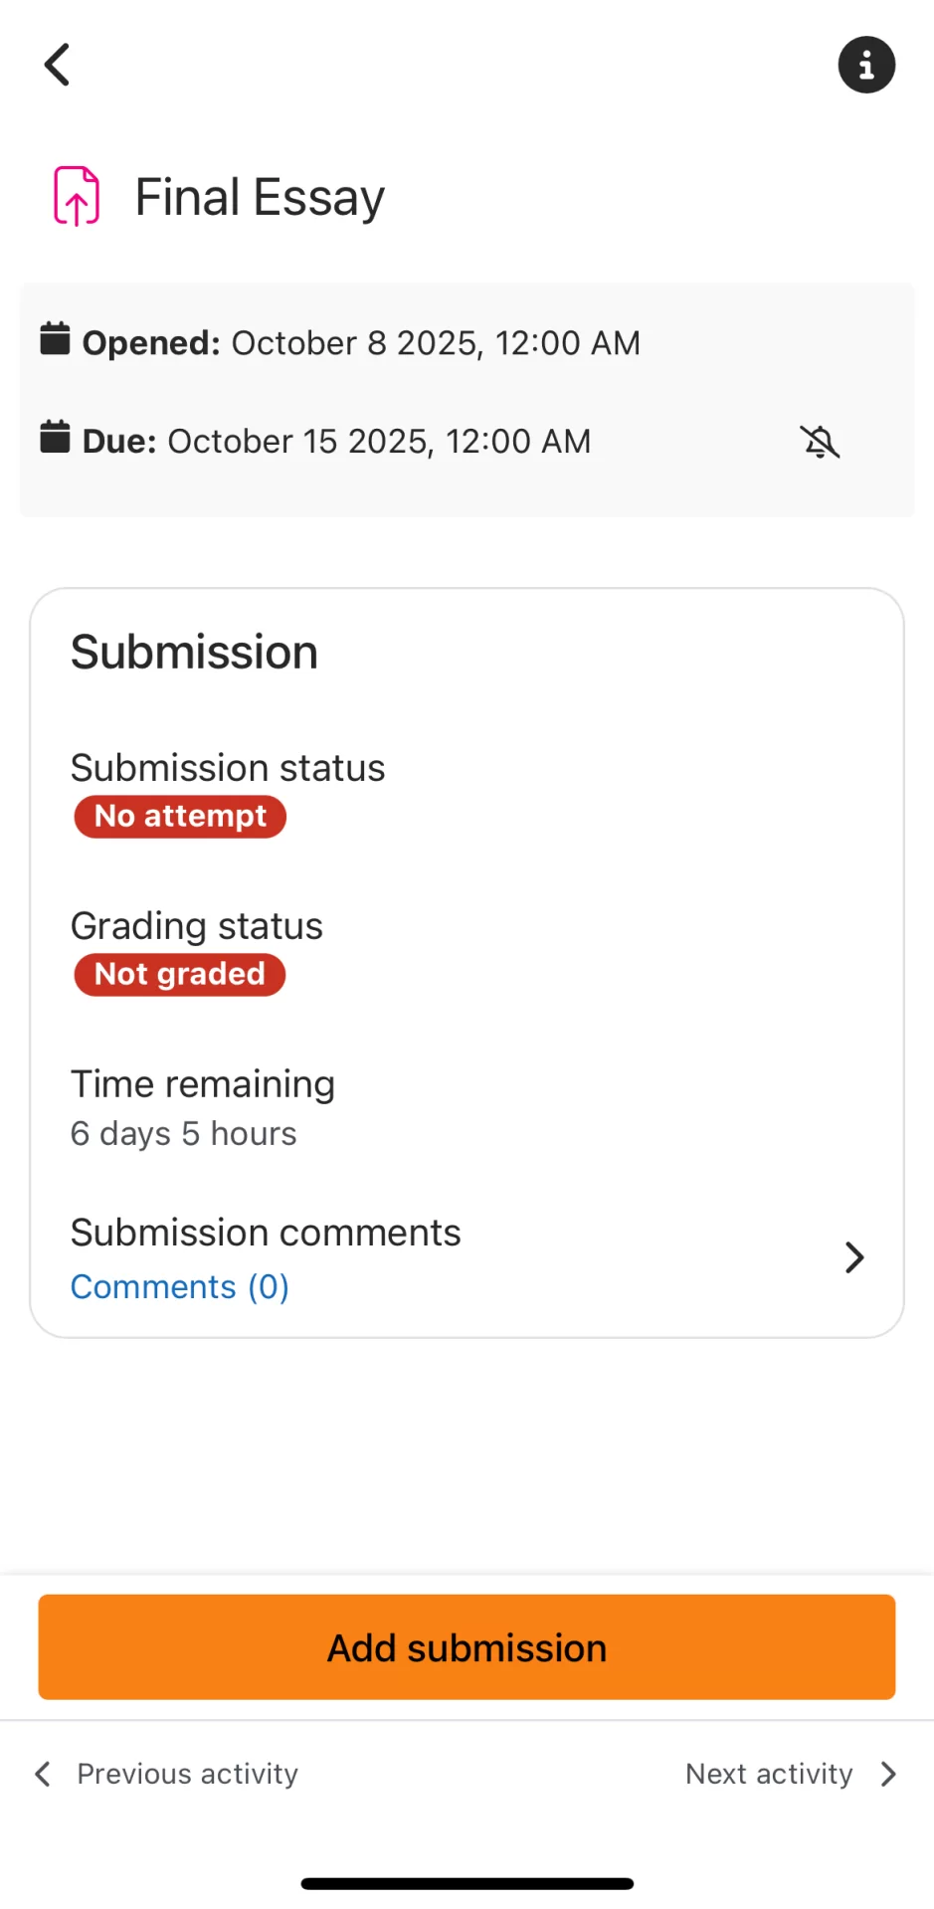Viewport: 934px width, 1909px height.
Task: Click the previous activity left chevron
Action: (43, 1774)
